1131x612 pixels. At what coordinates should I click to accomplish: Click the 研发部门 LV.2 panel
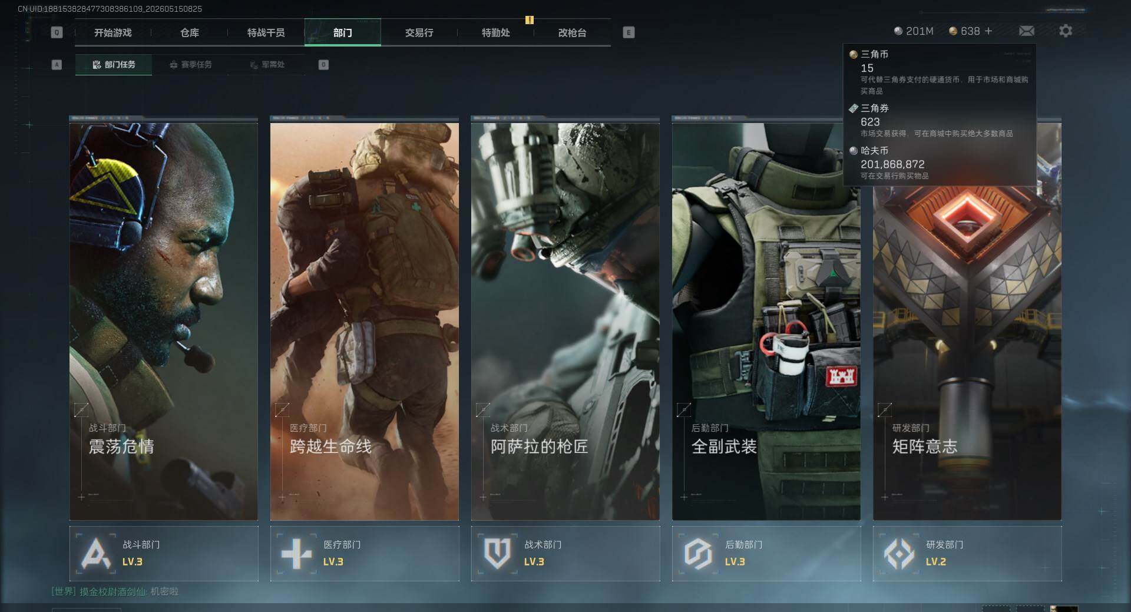(x=967, y=554)
